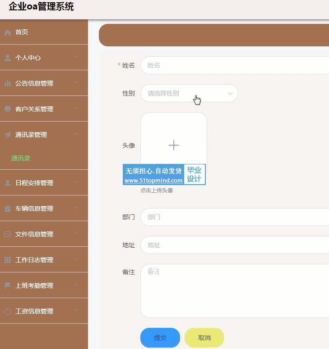Screen dimensions: 329x349
Task: Expand 车辆信息管理 using its chevron
Action: (76, 208)
